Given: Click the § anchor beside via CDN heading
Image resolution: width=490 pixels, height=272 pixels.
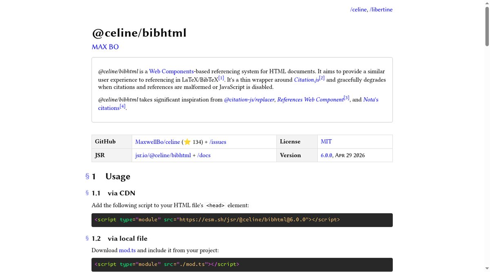Looking at the screenshot, I should pos(87,193).
